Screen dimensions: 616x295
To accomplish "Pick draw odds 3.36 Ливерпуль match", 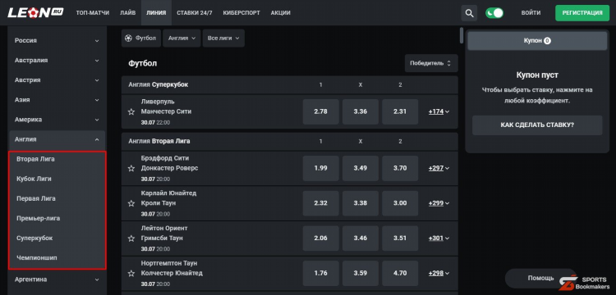I will tap(361, 111).
